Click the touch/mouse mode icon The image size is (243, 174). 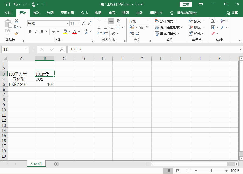33,5
